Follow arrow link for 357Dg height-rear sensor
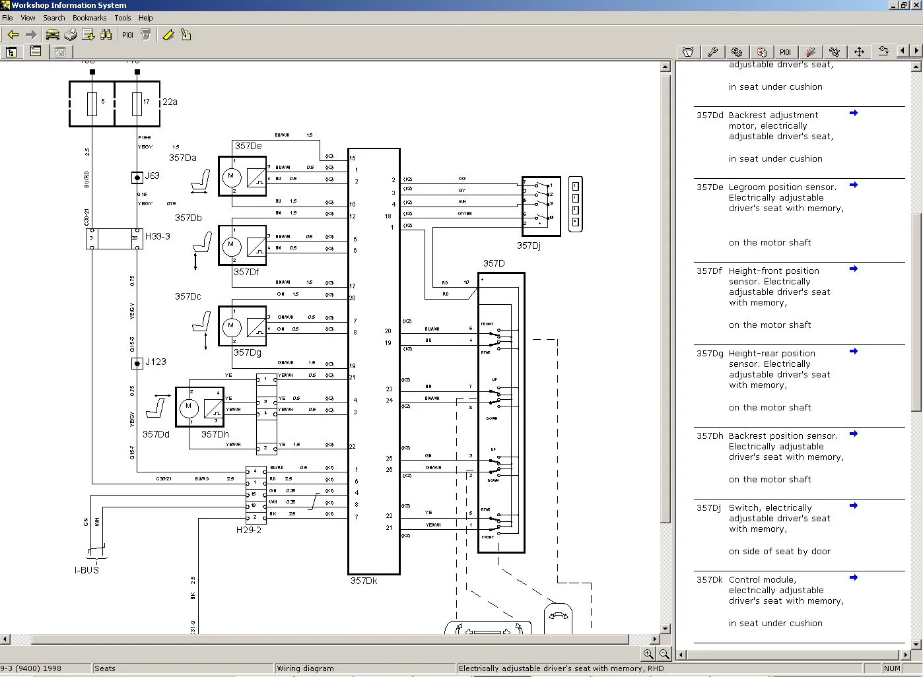This screenshot has height=677, width=923. pos(853,352)
